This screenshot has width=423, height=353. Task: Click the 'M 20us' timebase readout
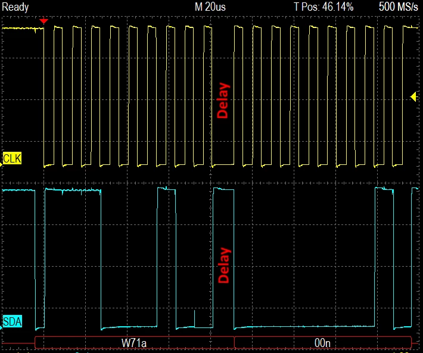coord(210,7)
